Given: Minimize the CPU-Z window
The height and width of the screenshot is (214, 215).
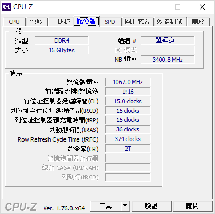Looking at the screenshot, I should [154, 7].
